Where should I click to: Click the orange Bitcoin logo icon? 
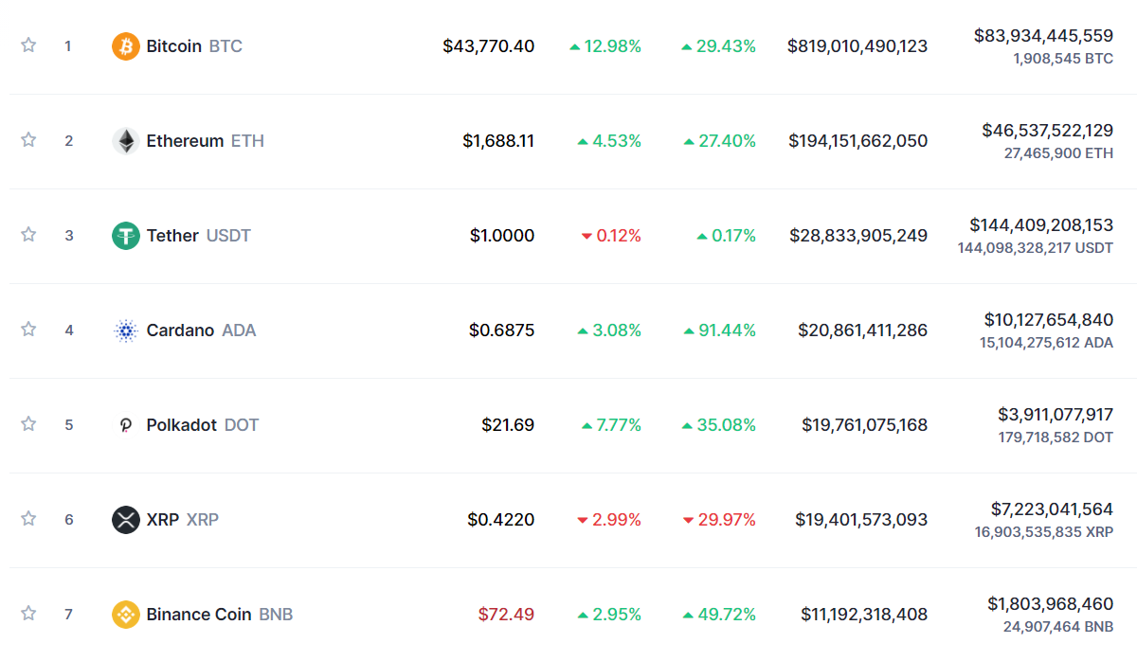(x=126, y=46)
